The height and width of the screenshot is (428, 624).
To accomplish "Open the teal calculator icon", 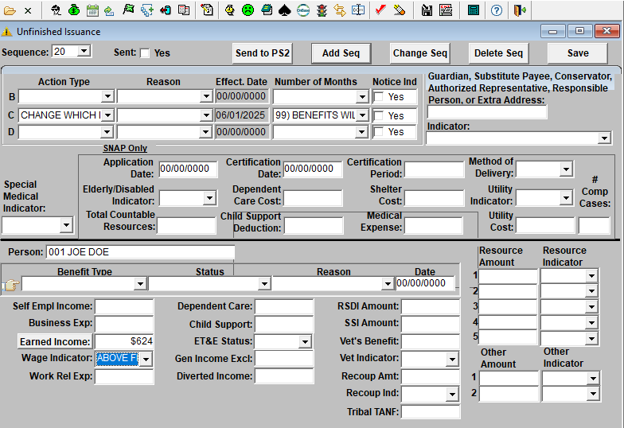I will (x=473, y=10).
